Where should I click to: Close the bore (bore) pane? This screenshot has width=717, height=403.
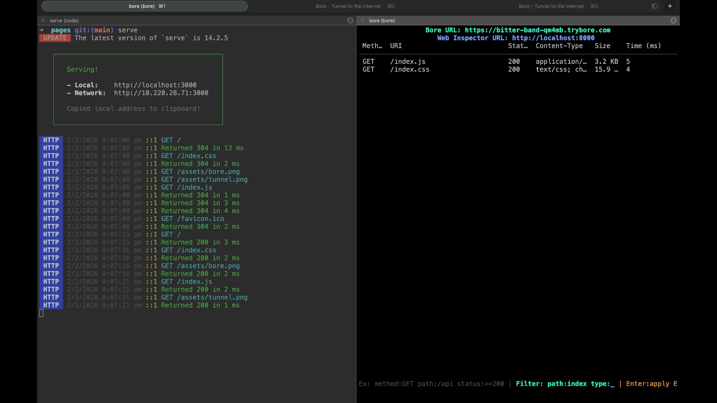pos(362,21)
